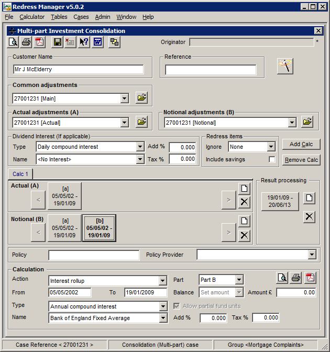330x352 pixels.
Task: Click the delete rows toolbar icon
Action: (70, 42)
